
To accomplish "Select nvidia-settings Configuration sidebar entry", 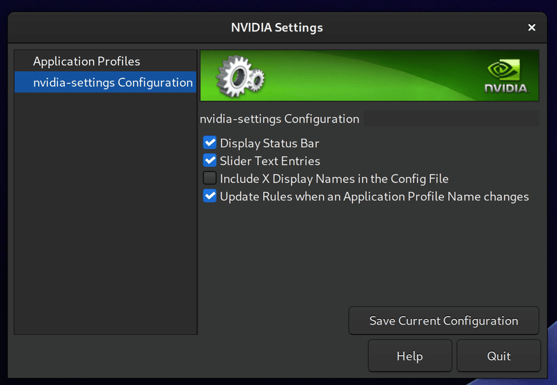I will tap(106, 82).
